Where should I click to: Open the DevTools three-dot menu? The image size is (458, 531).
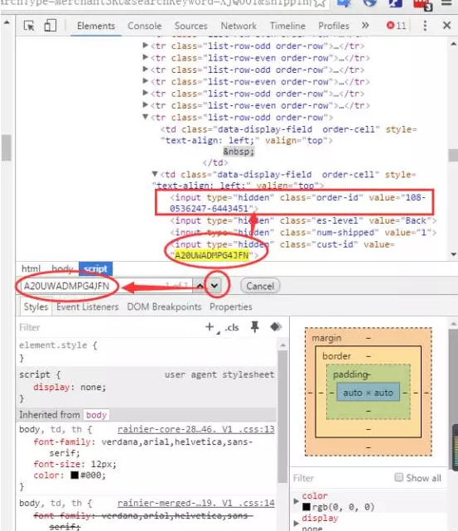(x=425, y=26)
